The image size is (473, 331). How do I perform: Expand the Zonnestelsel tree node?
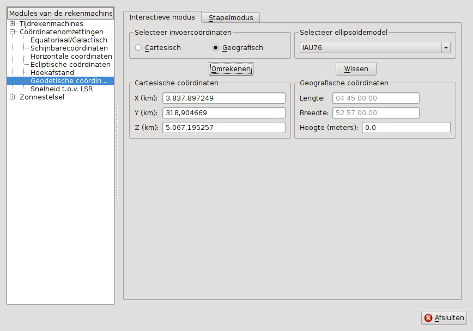tap(13, 97)
